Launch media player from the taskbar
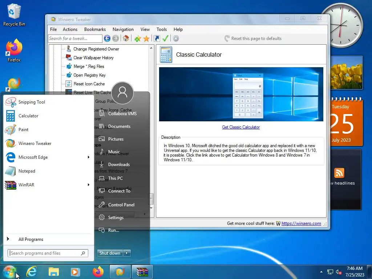 (75, 272)
